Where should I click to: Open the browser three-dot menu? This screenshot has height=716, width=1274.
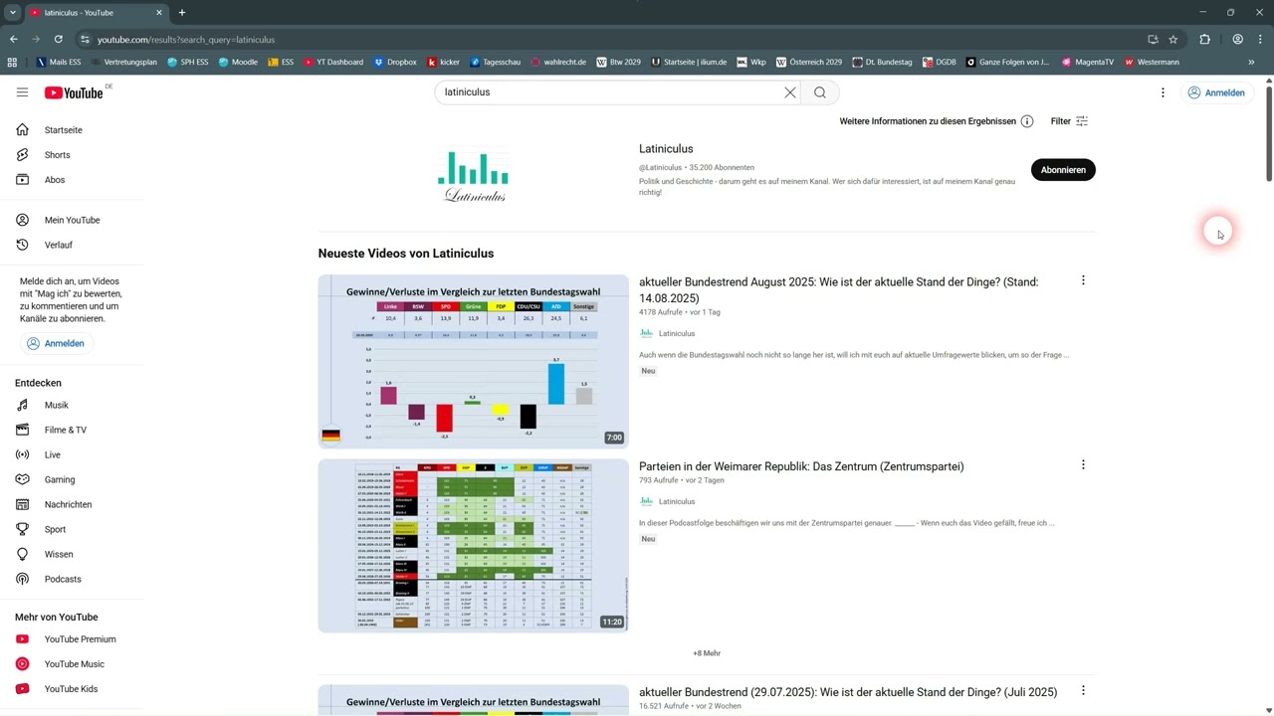[1259, 40]
